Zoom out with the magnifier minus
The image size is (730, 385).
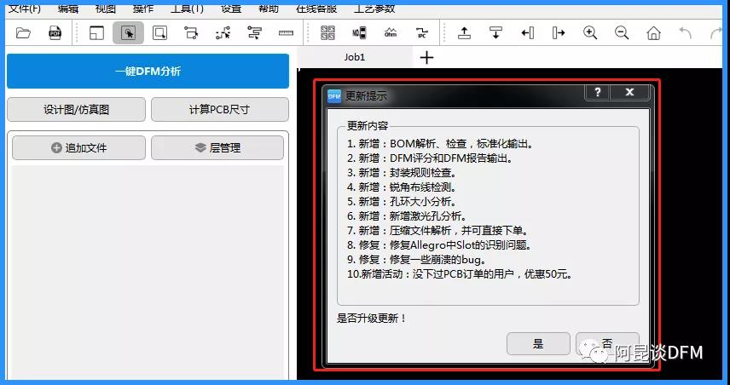point(622,33)
